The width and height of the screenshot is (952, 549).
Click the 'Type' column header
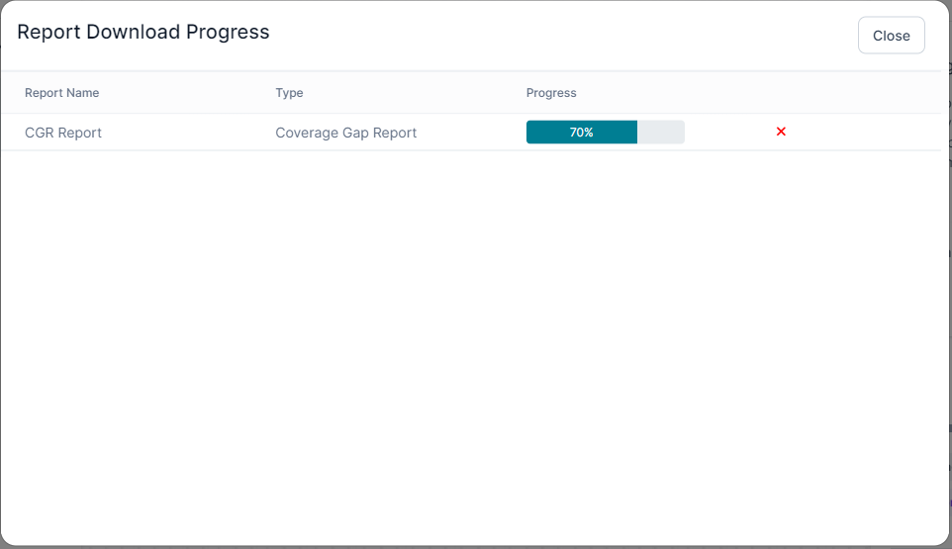289,93
